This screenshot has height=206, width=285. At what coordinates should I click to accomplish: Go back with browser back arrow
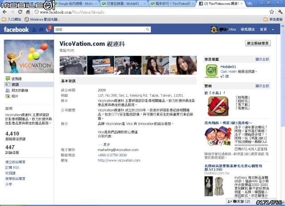tap(4, 12)
